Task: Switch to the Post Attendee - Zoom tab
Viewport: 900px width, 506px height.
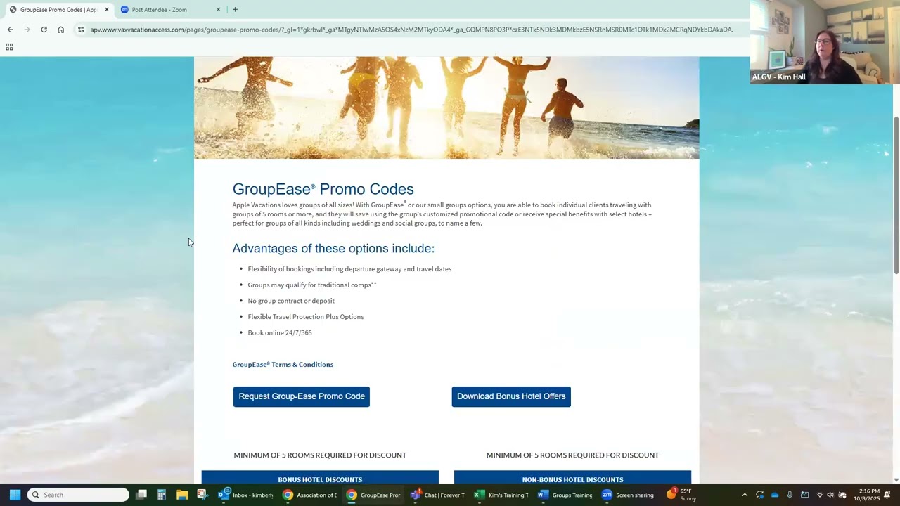Action: (169, 10)
